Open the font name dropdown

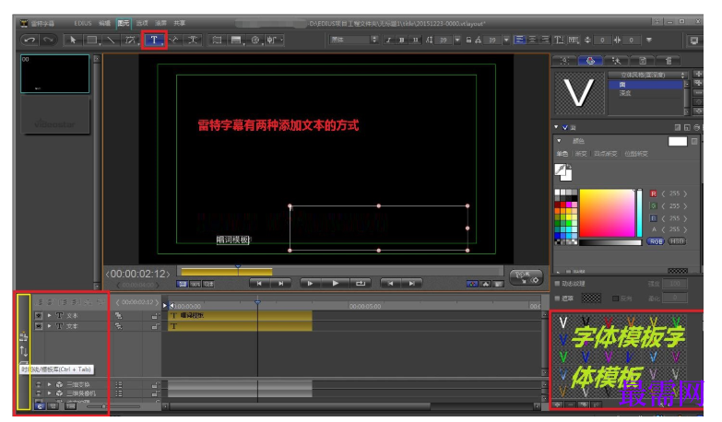coord(374,40)
